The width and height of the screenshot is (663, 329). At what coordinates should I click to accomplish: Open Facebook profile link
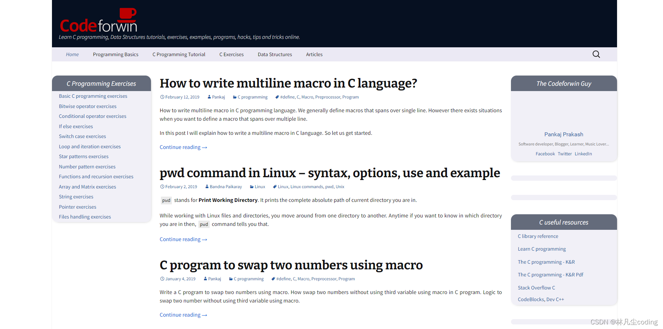(545, 154)
